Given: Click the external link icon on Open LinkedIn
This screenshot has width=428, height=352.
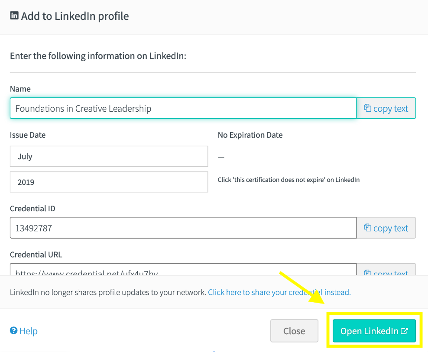Looking at the screenshot, I should pos(404,331).
